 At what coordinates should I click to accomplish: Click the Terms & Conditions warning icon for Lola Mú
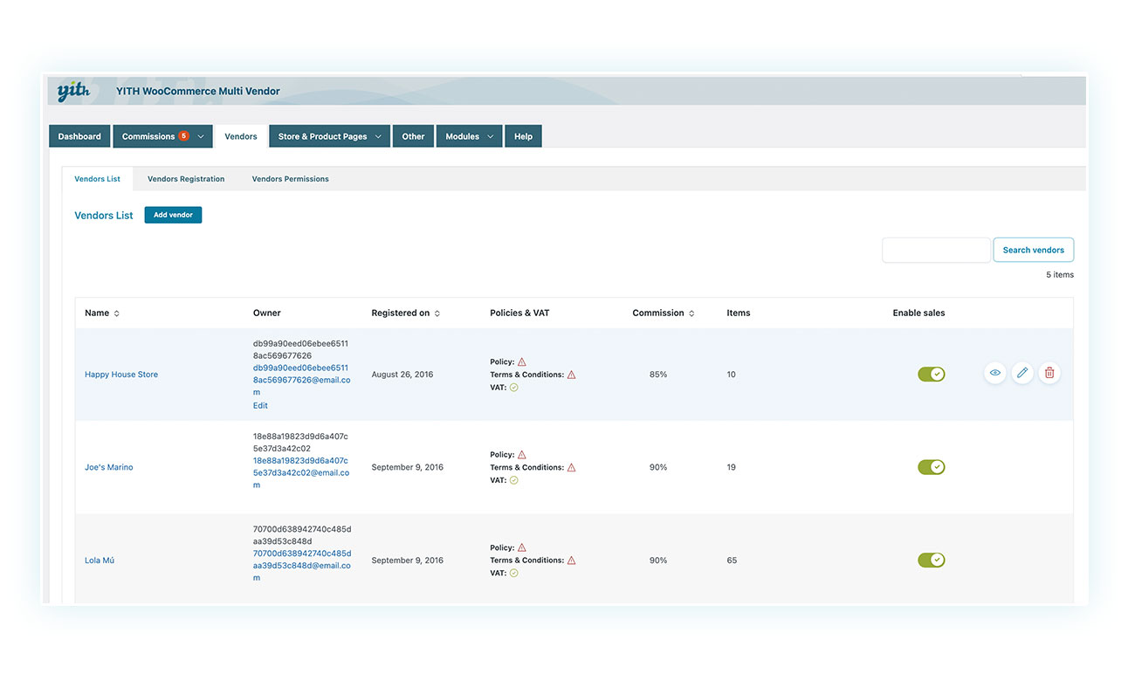571,560
